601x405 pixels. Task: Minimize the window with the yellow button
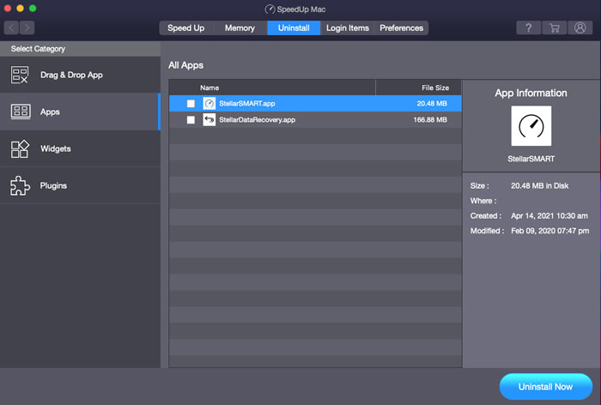(x=20, y=8)
